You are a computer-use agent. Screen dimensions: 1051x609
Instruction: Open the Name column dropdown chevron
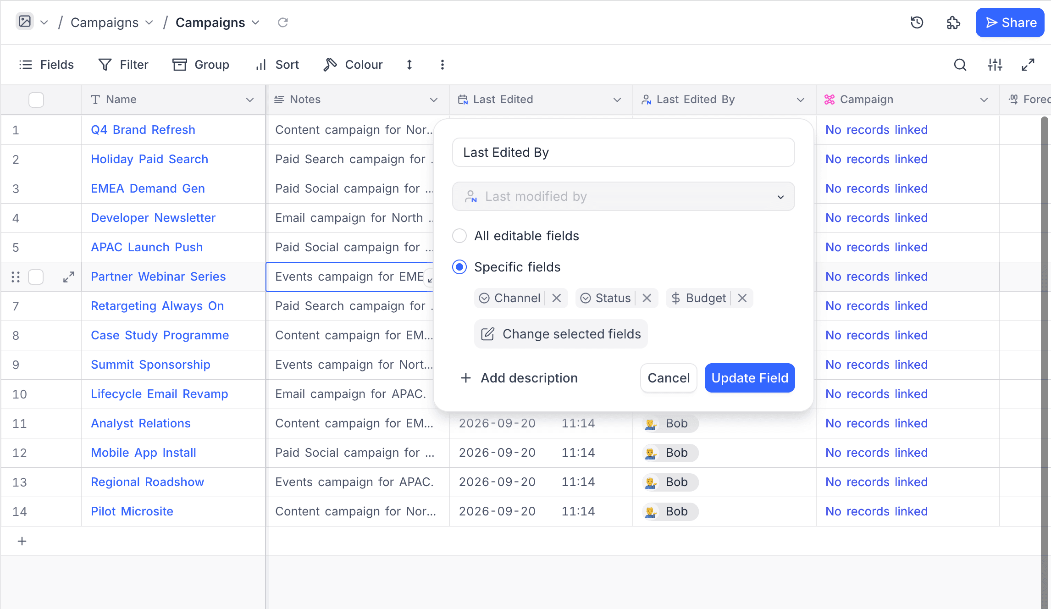click(250, 100)
